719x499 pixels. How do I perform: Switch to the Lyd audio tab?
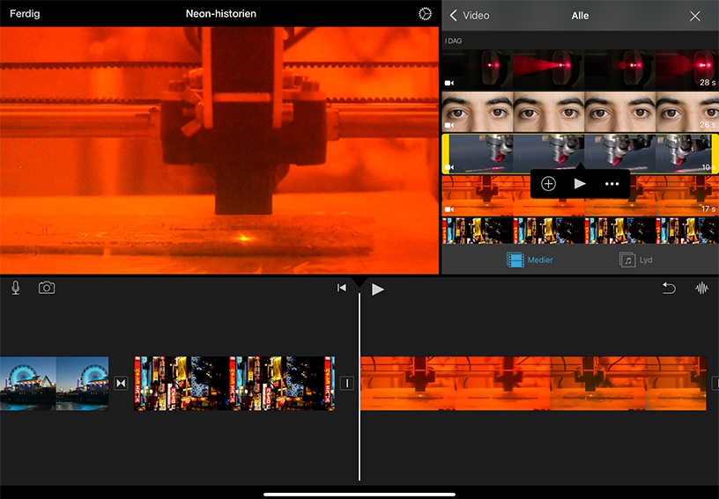coord(635,260)
